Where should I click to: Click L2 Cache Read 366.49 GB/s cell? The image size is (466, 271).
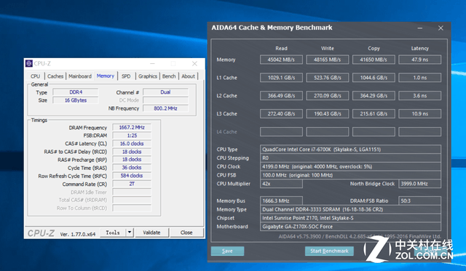coord(281,96)
